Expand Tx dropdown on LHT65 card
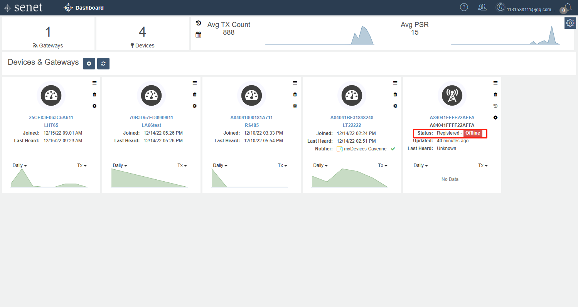Screen dimensions: 578x307 [82, 165]
